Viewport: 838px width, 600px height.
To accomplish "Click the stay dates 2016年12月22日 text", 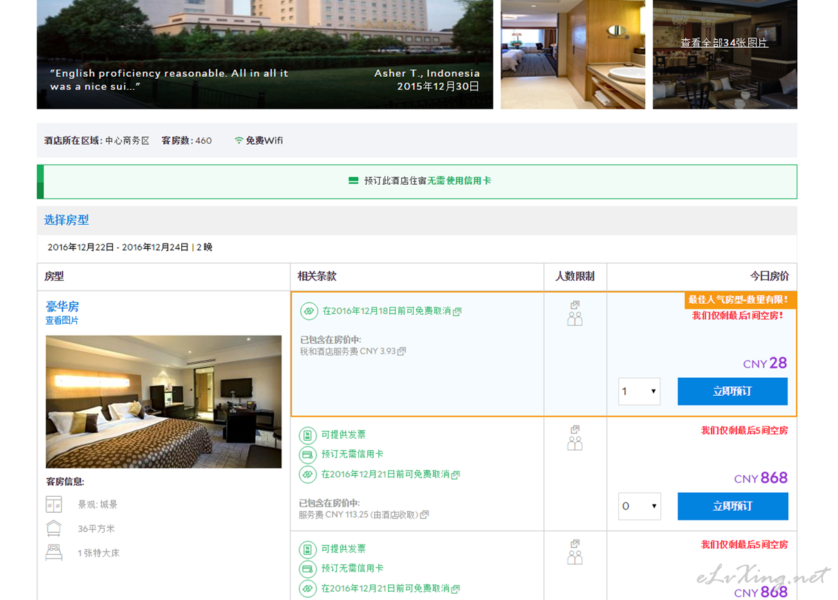I will (x=81, y=247).
